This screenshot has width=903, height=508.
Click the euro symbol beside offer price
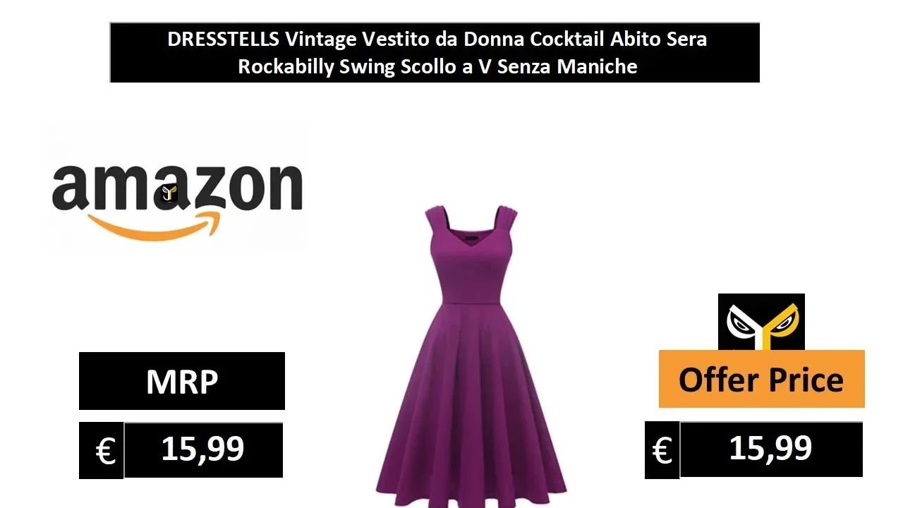pyautogui.click(x=662, y=449)
